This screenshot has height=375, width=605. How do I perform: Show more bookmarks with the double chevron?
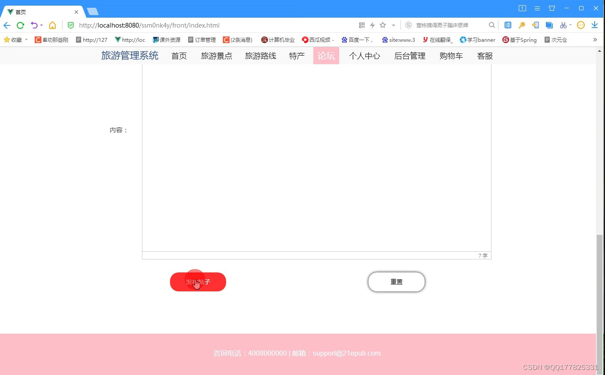tap(595, 40)
